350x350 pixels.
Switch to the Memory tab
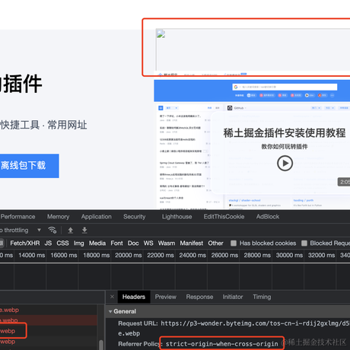pos(58,217)
